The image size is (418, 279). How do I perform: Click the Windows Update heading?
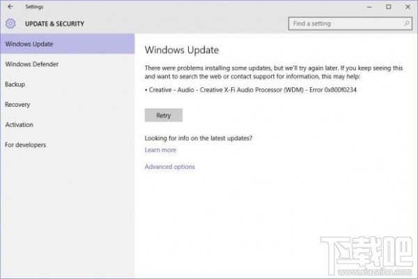point(182,50)
